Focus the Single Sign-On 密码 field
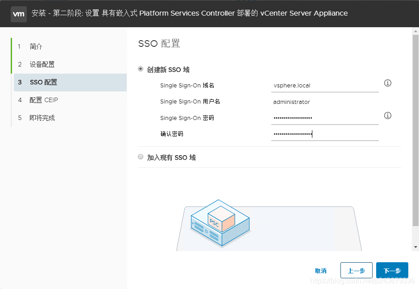419x289 pixels. click(325, 118)
